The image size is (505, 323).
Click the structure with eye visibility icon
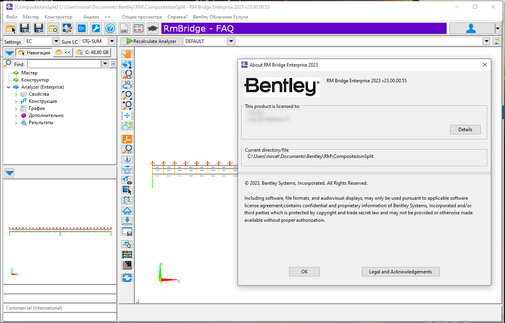click(x=127, y=180)
